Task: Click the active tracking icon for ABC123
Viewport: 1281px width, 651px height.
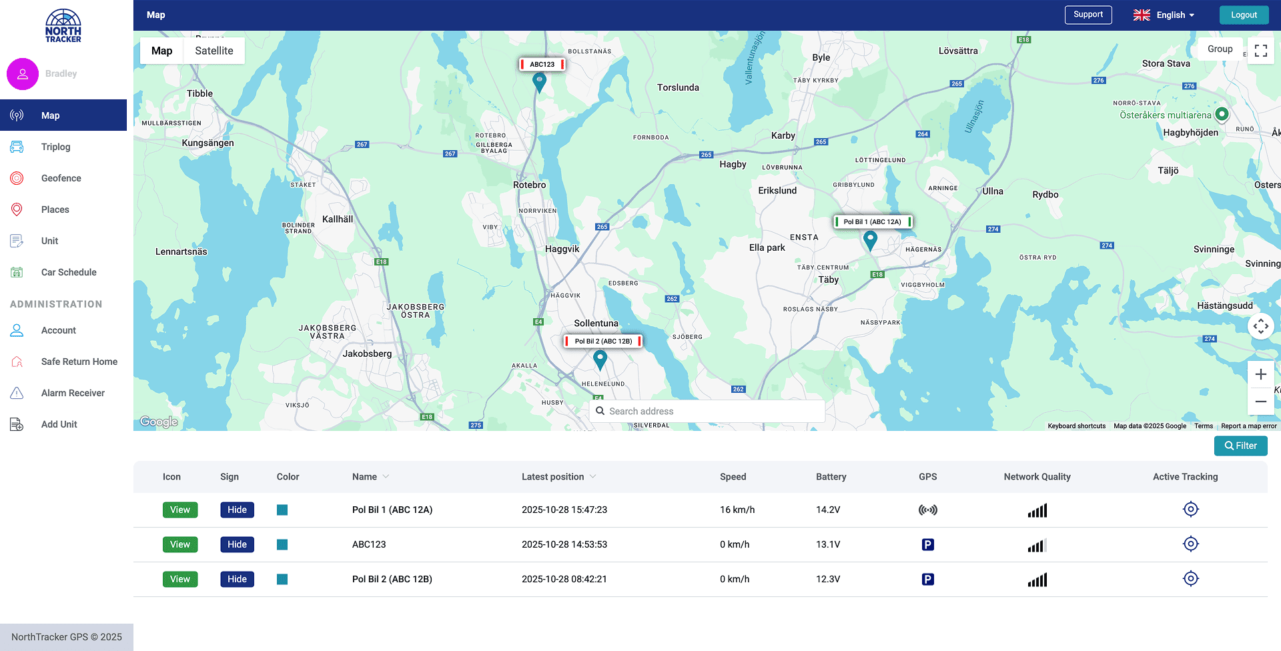Action: click(x=1190, y=544)
